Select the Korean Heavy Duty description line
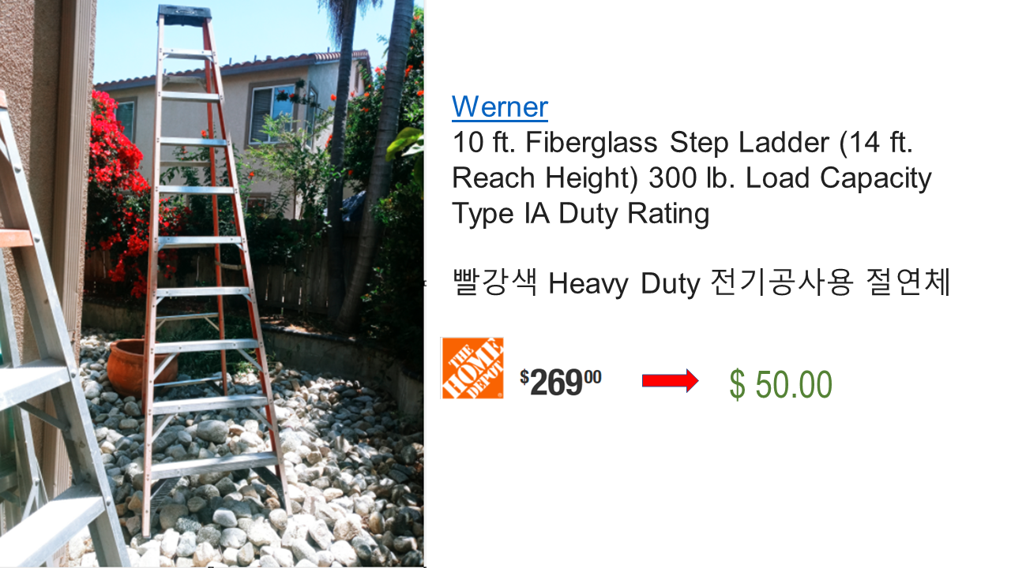The height and width of the screenshot is (568, 1011). click(x=701, y=283)
